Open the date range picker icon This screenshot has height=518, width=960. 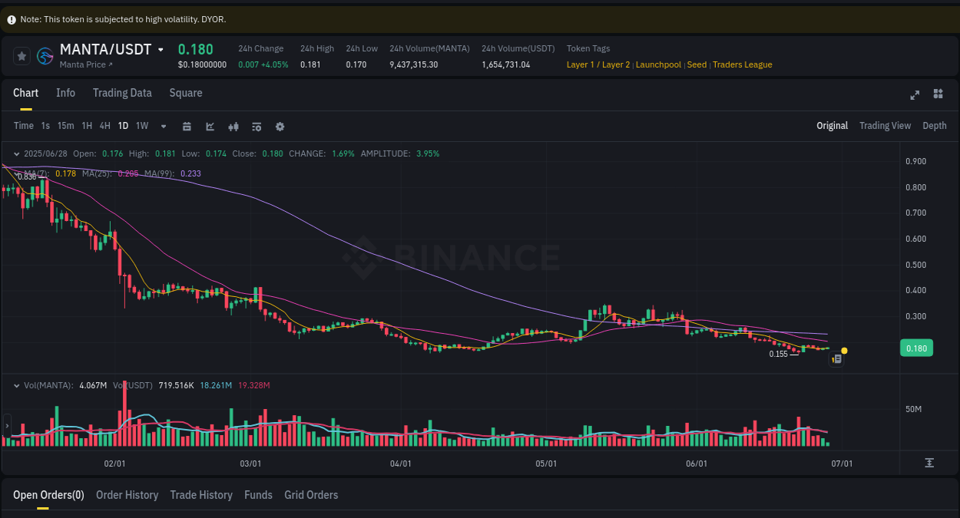click(x=187, y=126)
